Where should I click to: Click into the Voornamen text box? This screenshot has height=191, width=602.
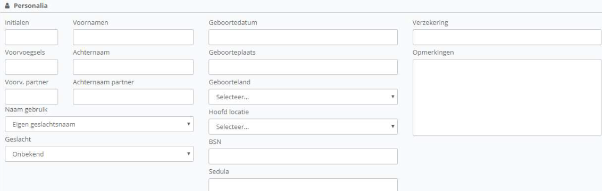click(133, 37)
